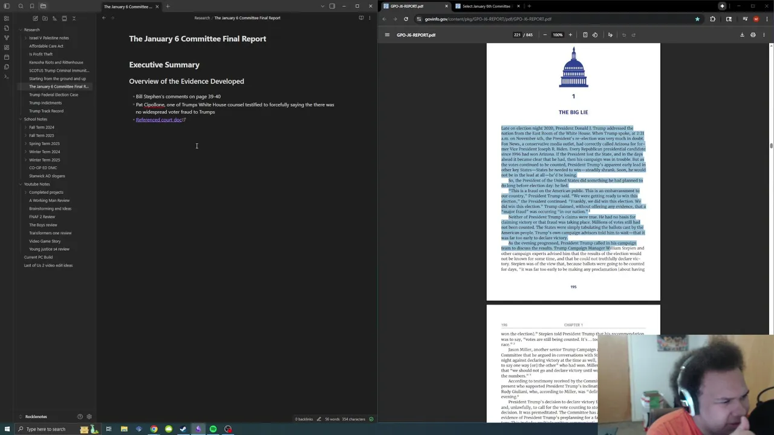Zoom in the PDF
The height and width of the screenshot is (435, 774).
[x=570, y=34]
